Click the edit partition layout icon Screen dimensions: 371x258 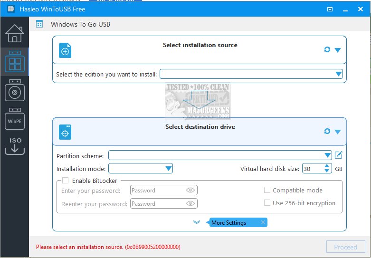point(339,155)
